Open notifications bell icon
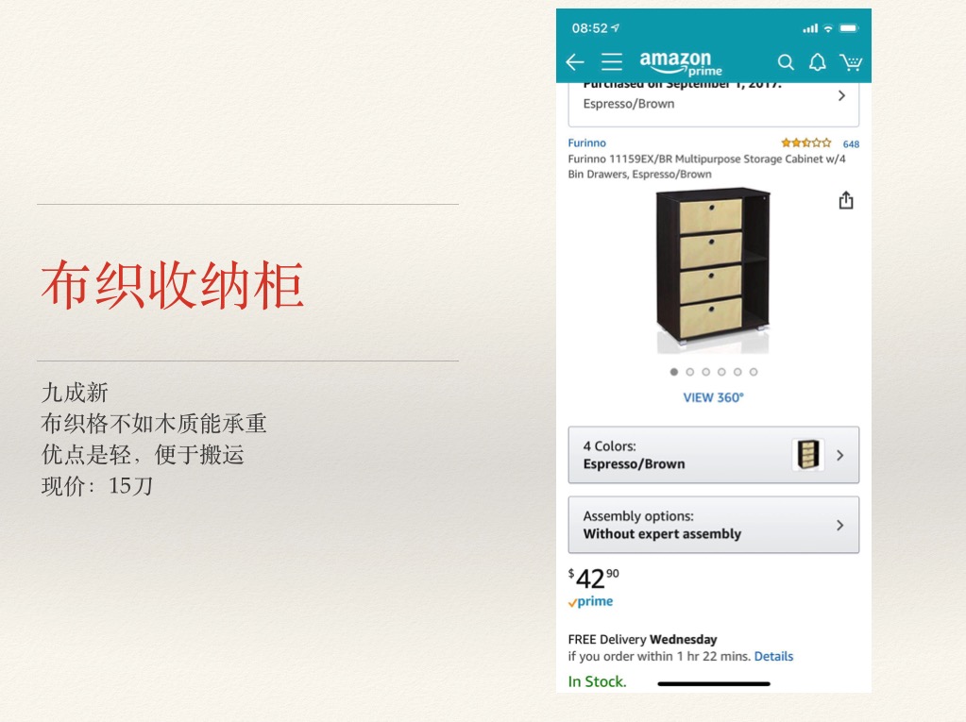Viewport: 966px width, 722px height. 817,62
